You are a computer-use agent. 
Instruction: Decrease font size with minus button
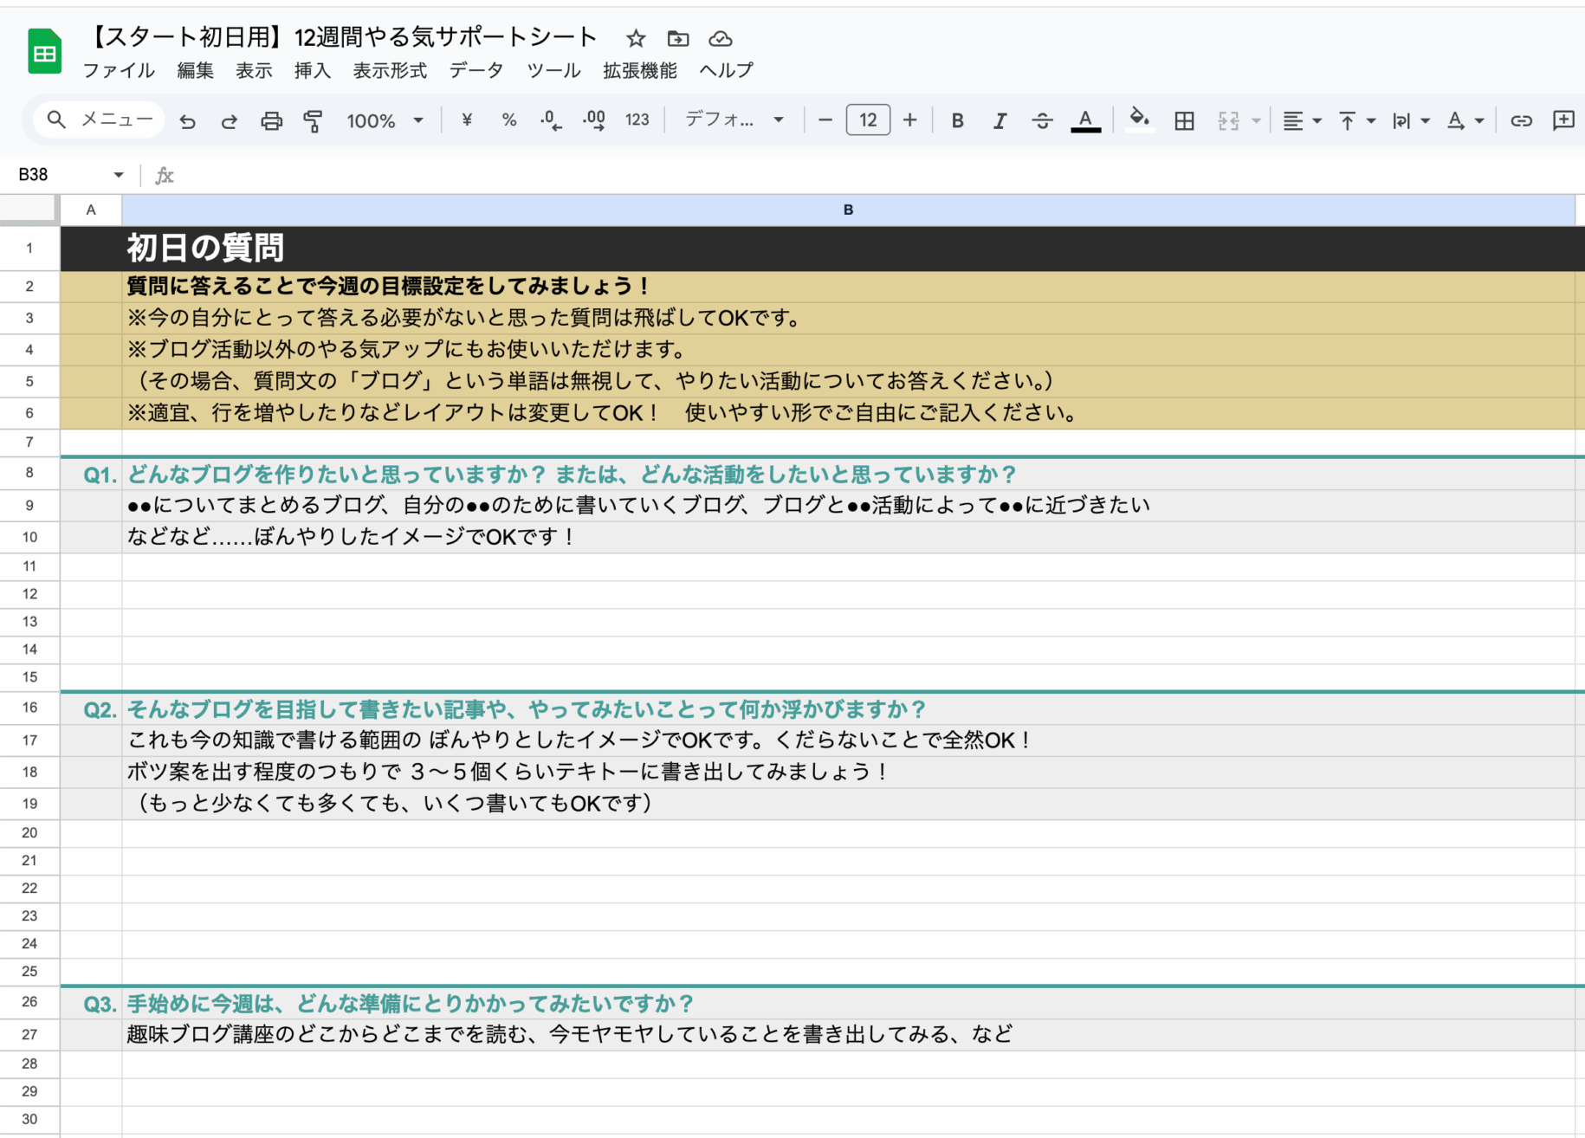click(x=825, y=120)
